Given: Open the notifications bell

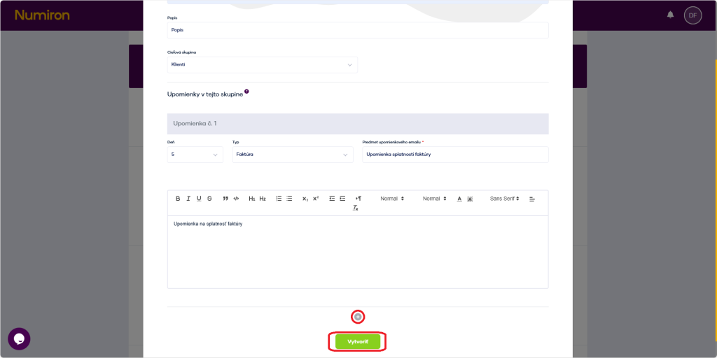Looking at the screenshot, I should click(x=670, y=15).
